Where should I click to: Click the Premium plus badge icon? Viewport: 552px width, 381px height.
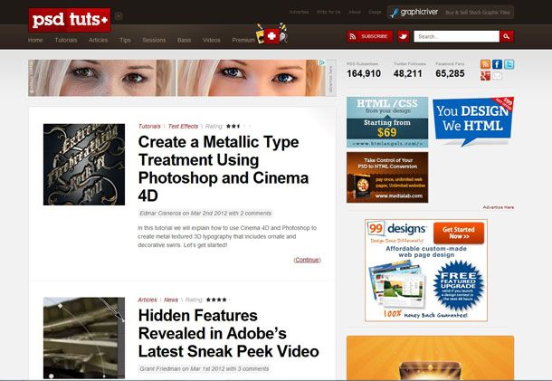271,35
